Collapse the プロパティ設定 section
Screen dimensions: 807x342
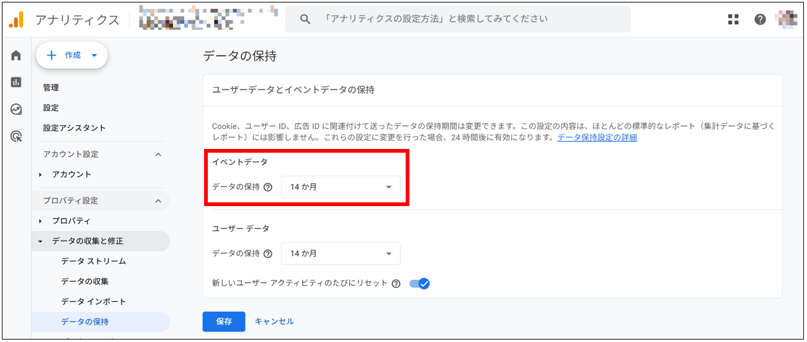[x=158, y=200]
